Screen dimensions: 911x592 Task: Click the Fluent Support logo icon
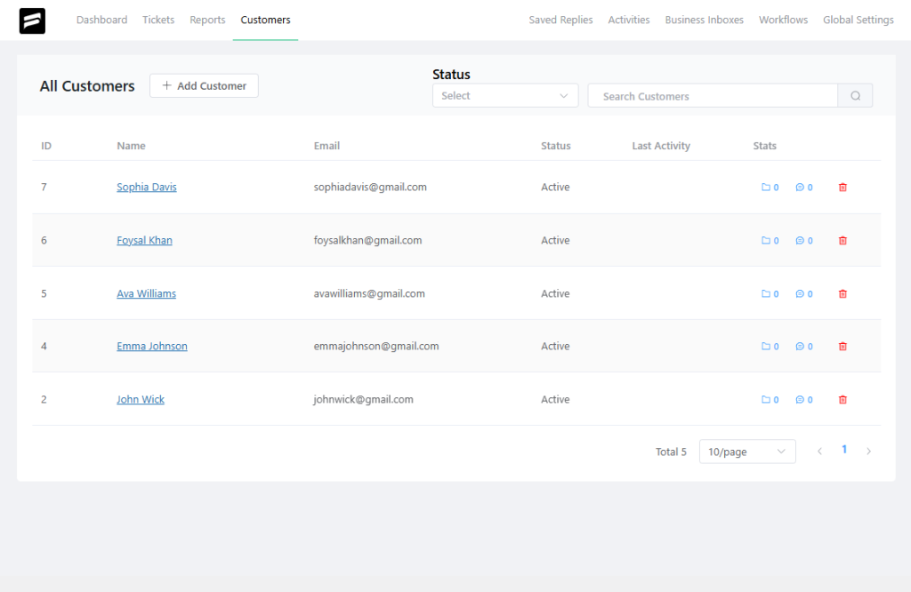pos(32,21)
